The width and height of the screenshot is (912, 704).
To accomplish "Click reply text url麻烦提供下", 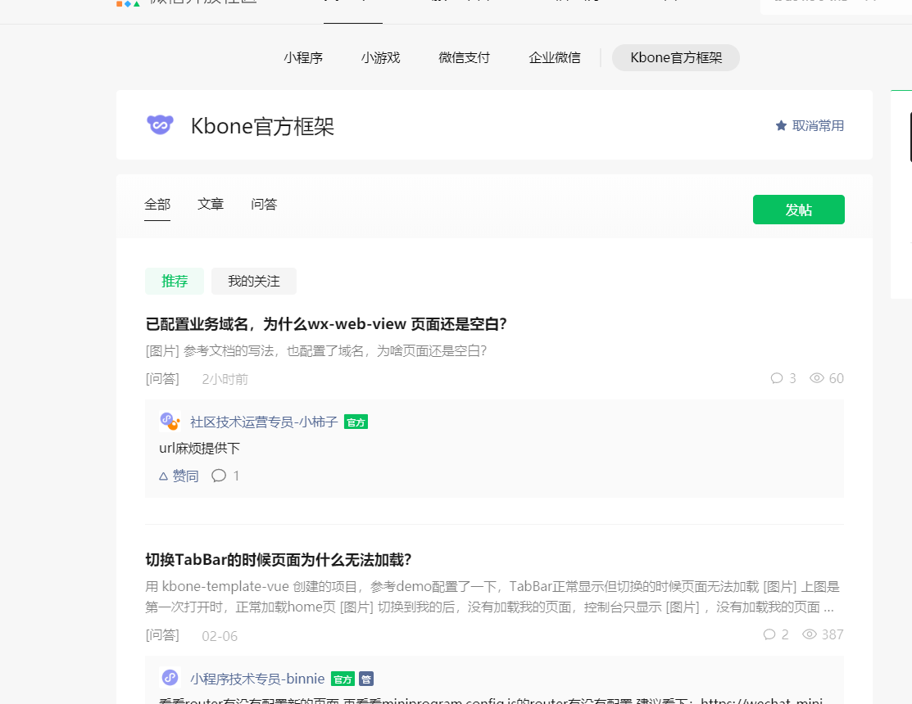I will click(x=199, y=449).
